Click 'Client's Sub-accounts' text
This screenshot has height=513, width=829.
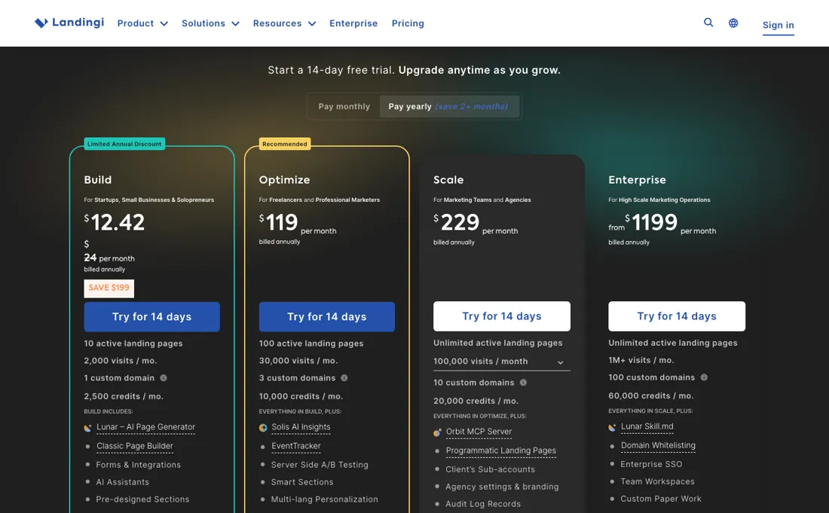tap(490, 469)
